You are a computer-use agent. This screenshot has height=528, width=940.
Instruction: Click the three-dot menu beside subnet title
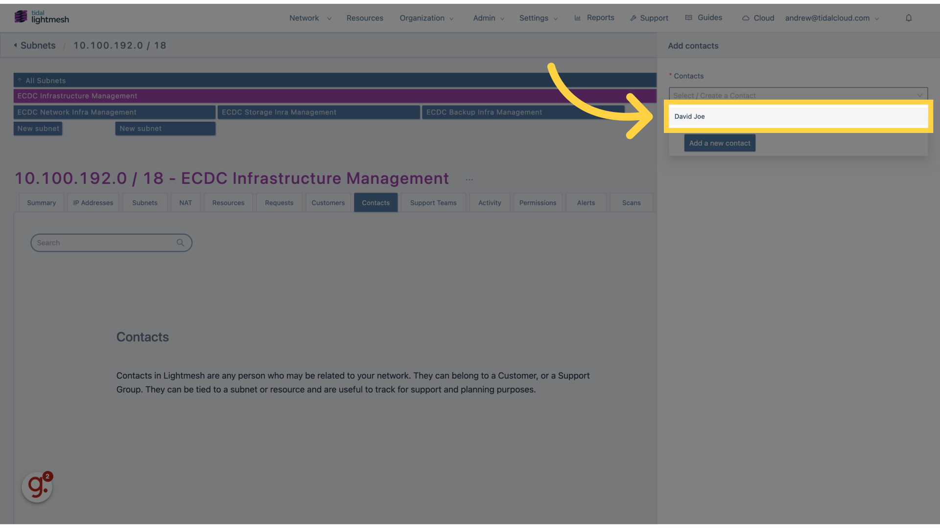point(470,180)
